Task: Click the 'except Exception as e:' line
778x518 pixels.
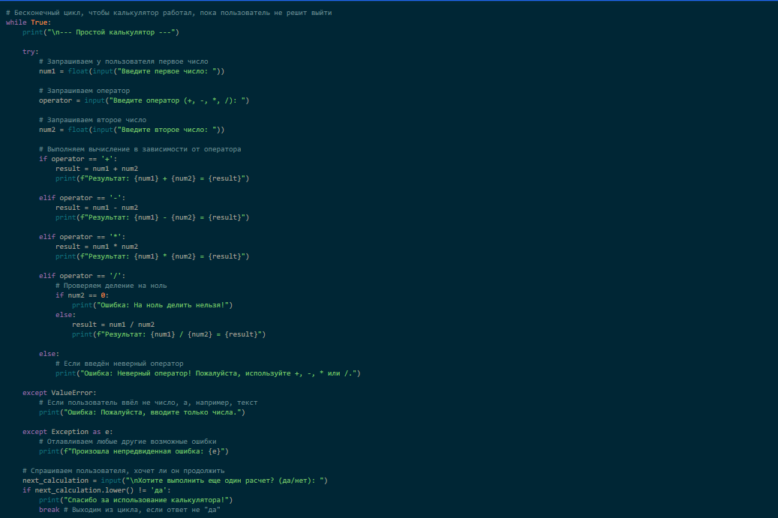Action: coord(68,432)
